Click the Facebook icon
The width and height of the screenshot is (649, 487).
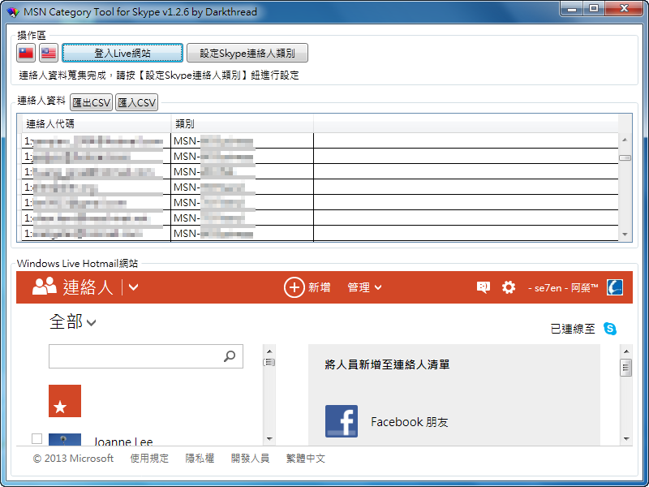[x=342, y=421]
